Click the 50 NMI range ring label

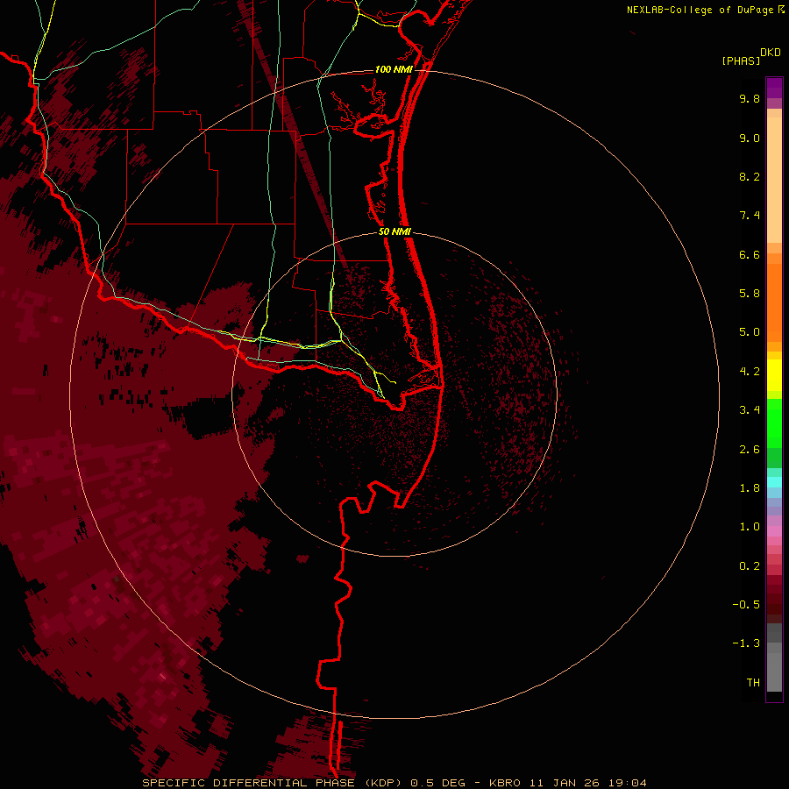tap(395, 232)
